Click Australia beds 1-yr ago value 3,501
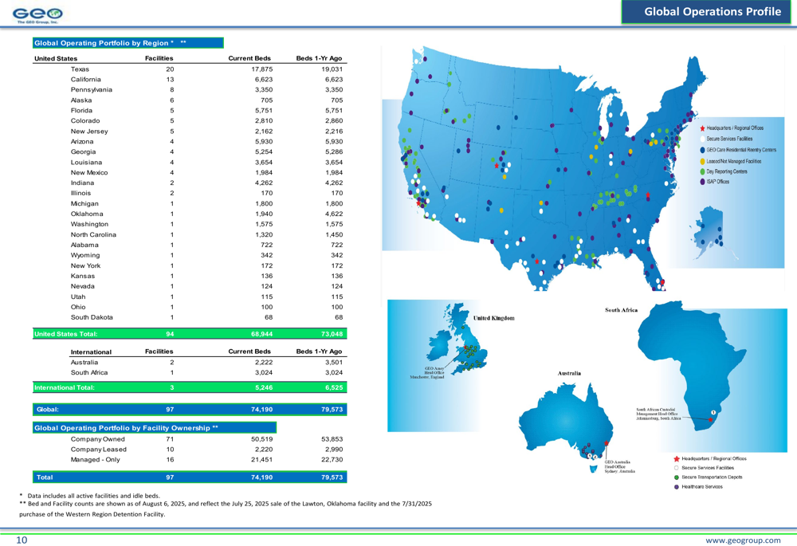Screen dimensions: 797x546 click(x=334, y=362)
